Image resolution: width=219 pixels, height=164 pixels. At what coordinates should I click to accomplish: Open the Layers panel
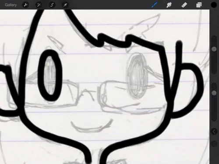199,5
